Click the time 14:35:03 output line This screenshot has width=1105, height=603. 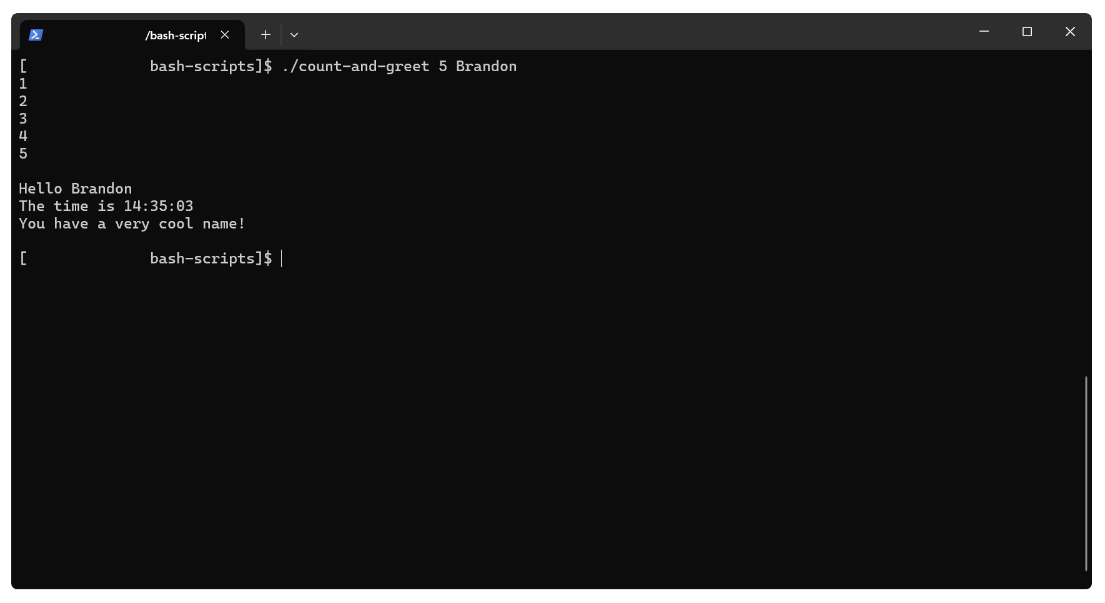tap(106, 207)
